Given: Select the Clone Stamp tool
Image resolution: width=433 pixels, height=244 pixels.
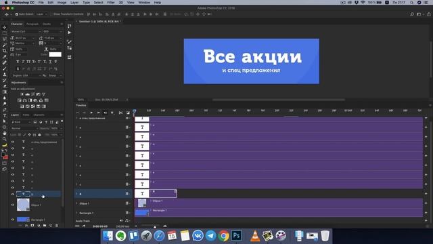Looking at the screenshot, I should [5, 74].
